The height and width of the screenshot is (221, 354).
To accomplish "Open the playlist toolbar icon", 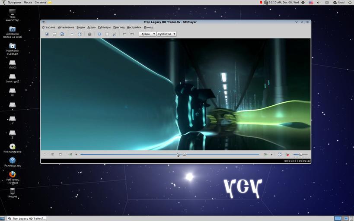I will click(107, 34).
